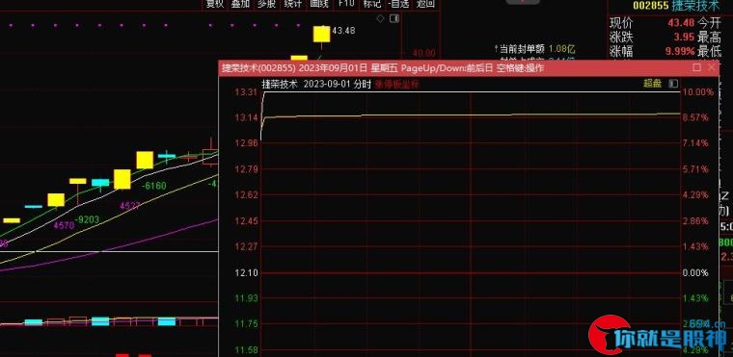
Task: Select the tall yellow candlestick labeled 43.48
Action: point(321,35)
